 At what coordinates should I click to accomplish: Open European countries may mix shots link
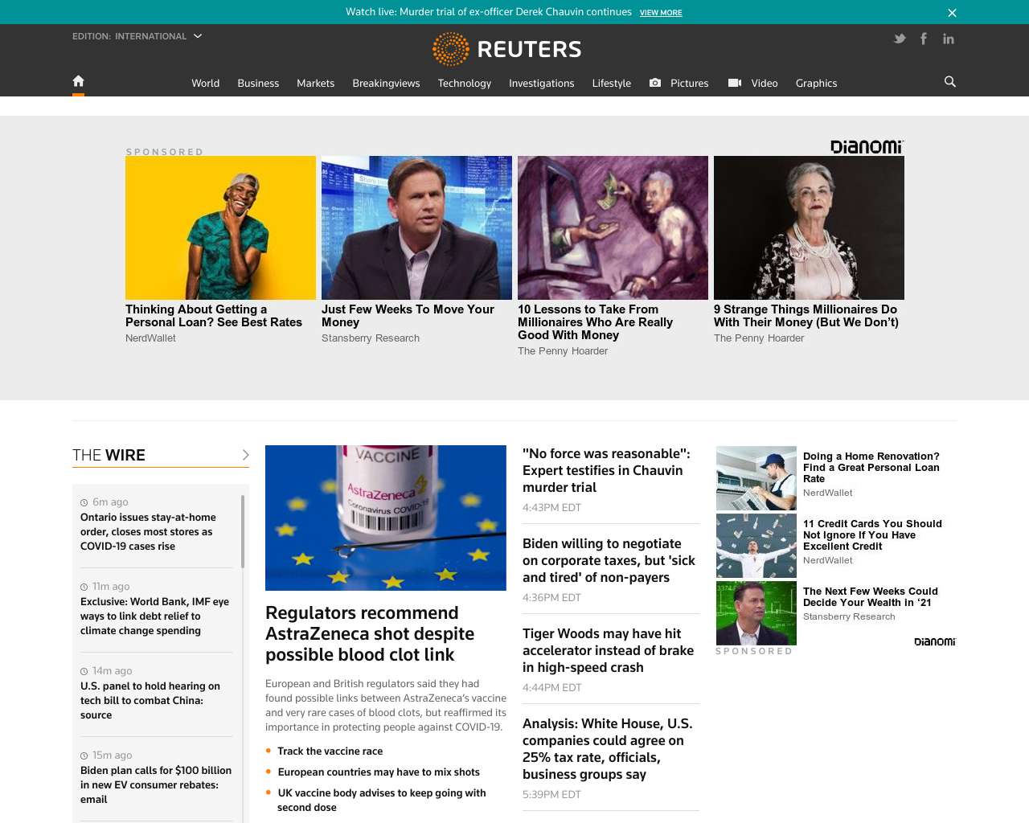click(379, 772)
